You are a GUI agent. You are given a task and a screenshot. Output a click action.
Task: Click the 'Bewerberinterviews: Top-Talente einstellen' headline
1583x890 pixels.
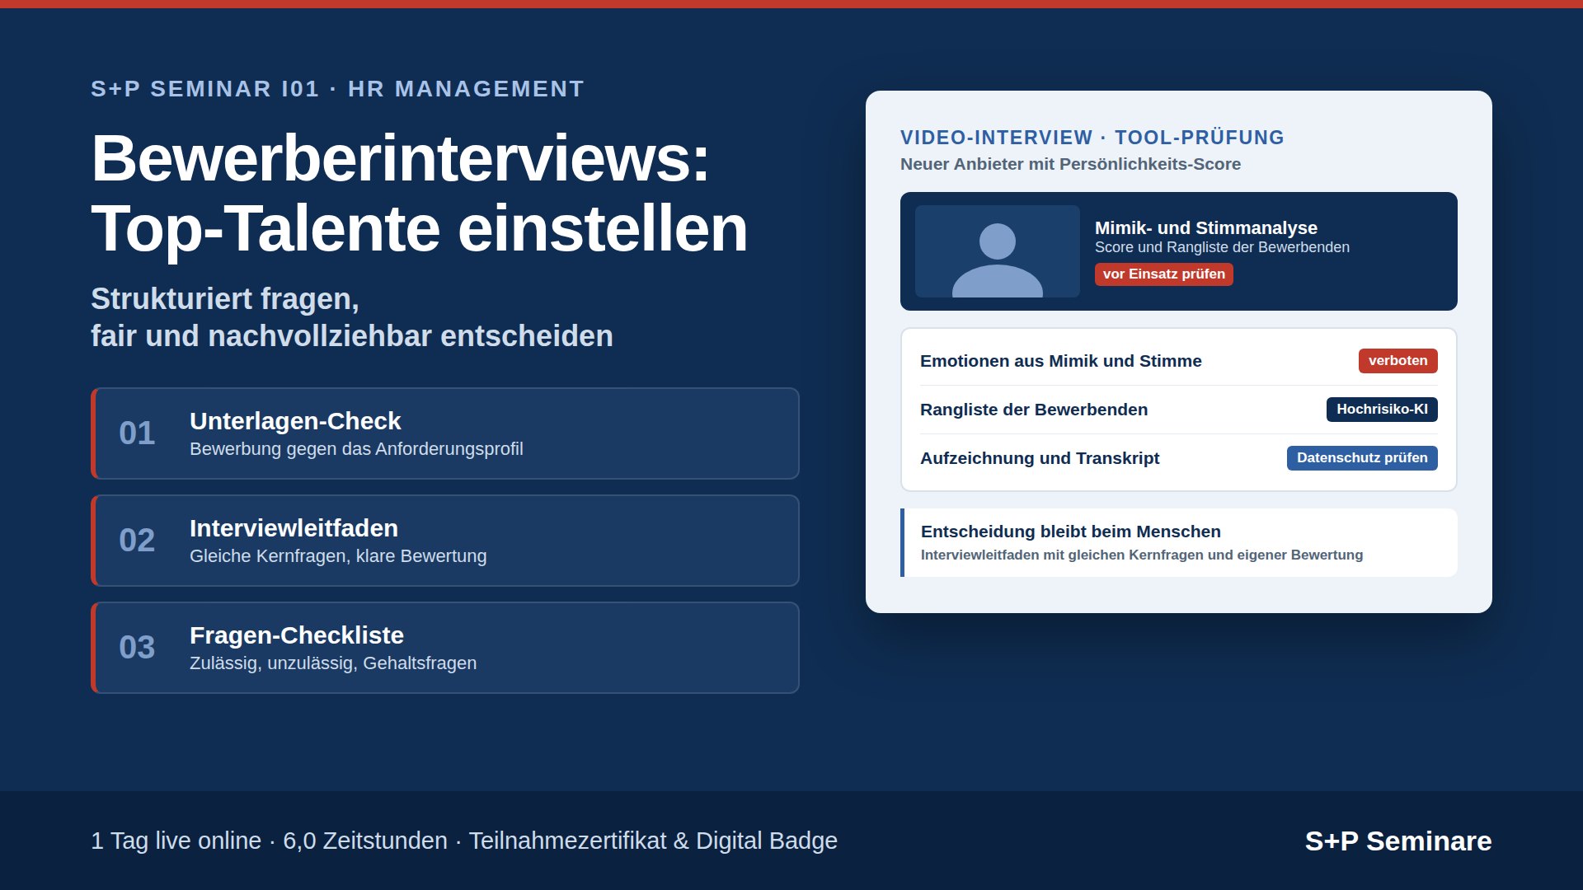419,194
